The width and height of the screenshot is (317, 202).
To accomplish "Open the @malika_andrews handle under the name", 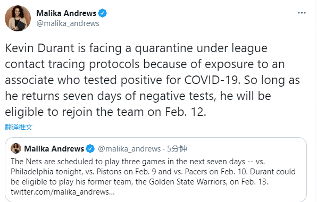I will (x=68, y=23).
